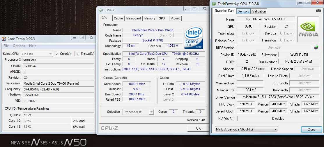
Task: Click the Close button in GPU-Z
Action: pyautogui.click(x=311, y=130)
